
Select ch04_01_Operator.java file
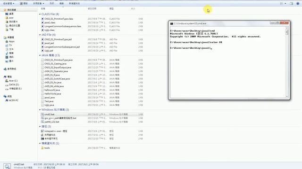pos(56,71)
